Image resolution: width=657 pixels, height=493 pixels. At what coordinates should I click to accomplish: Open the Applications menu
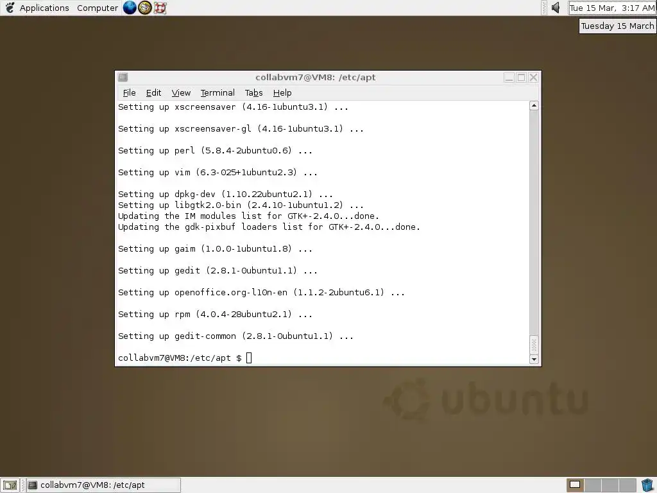click(x=44, y=8)
